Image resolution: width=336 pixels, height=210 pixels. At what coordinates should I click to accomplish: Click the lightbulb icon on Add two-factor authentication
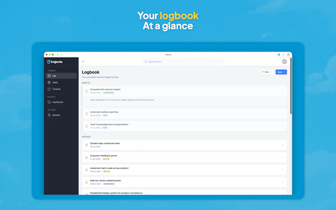[x=87, y=182]
